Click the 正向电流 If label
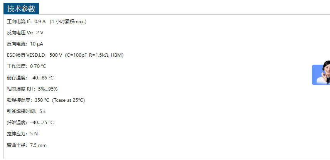The width and height of the screenshot is (330, 160). pyautogui.click(x=19, y=22)
